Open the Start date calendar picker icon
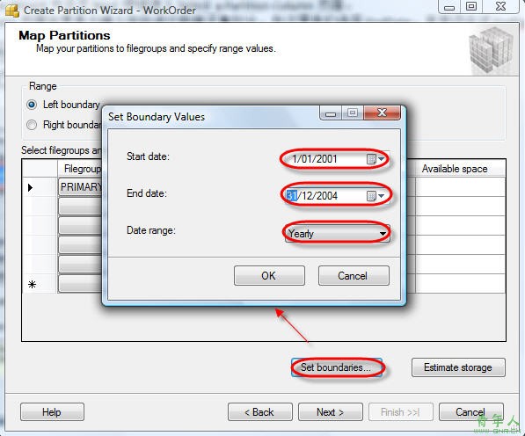Viewport: 525px width, 436px height. [371, 159]
